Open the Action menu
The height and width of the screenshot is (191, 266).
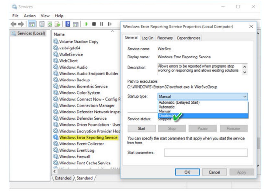click(30, 16)
